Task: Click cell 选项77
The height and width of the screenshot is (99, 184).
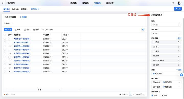Action: 65,68
